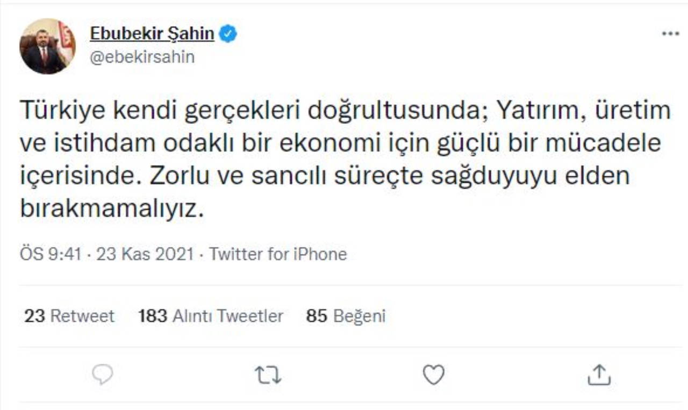
Task: Click the blue verified badge
Action: (230, 34)
